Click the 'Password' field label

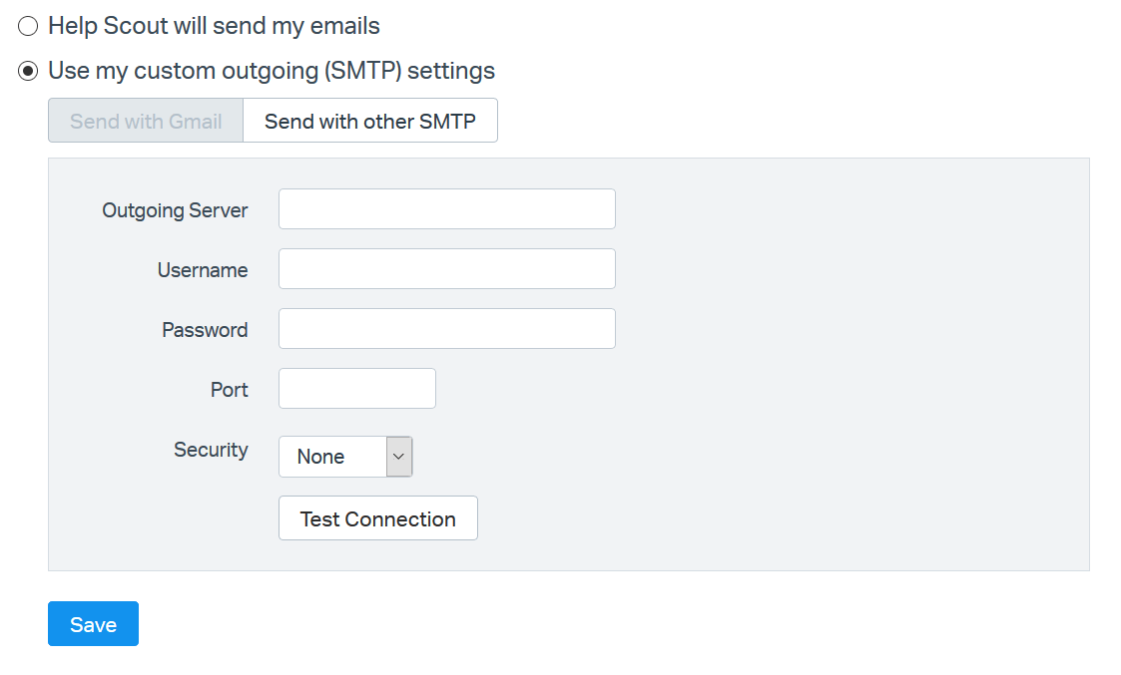pos(205,330)
